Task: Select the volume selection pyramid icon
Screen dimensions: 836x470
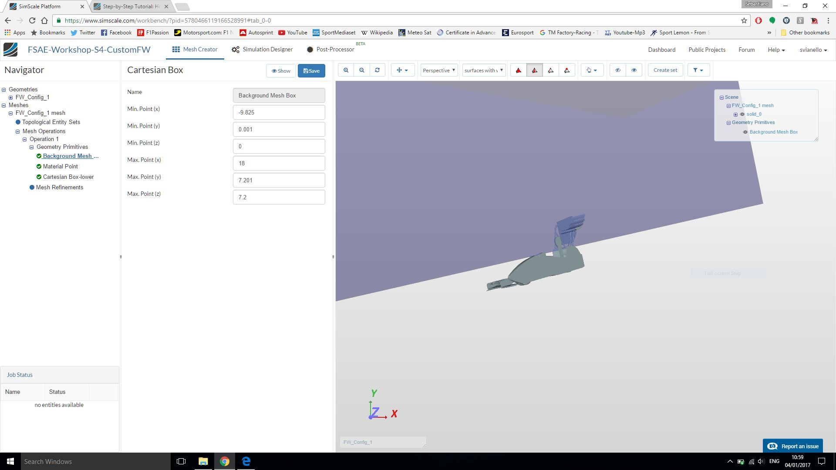Action: (x=518, y=70)
